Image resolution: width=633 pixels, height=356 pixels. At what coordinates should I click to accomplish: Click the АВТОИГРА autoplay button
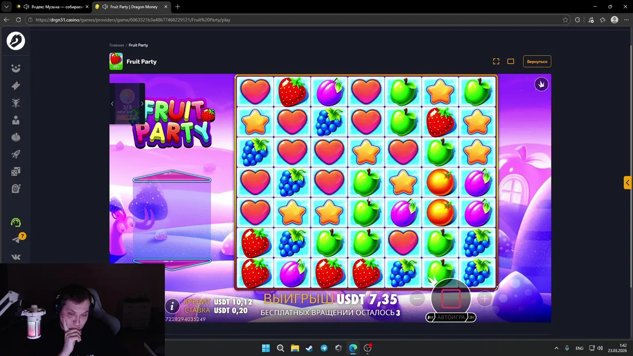click(451, 317)
